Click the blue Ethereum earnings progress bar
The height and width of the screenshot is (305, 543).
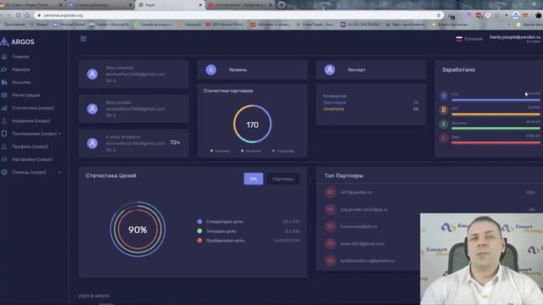tap(495, 100)
